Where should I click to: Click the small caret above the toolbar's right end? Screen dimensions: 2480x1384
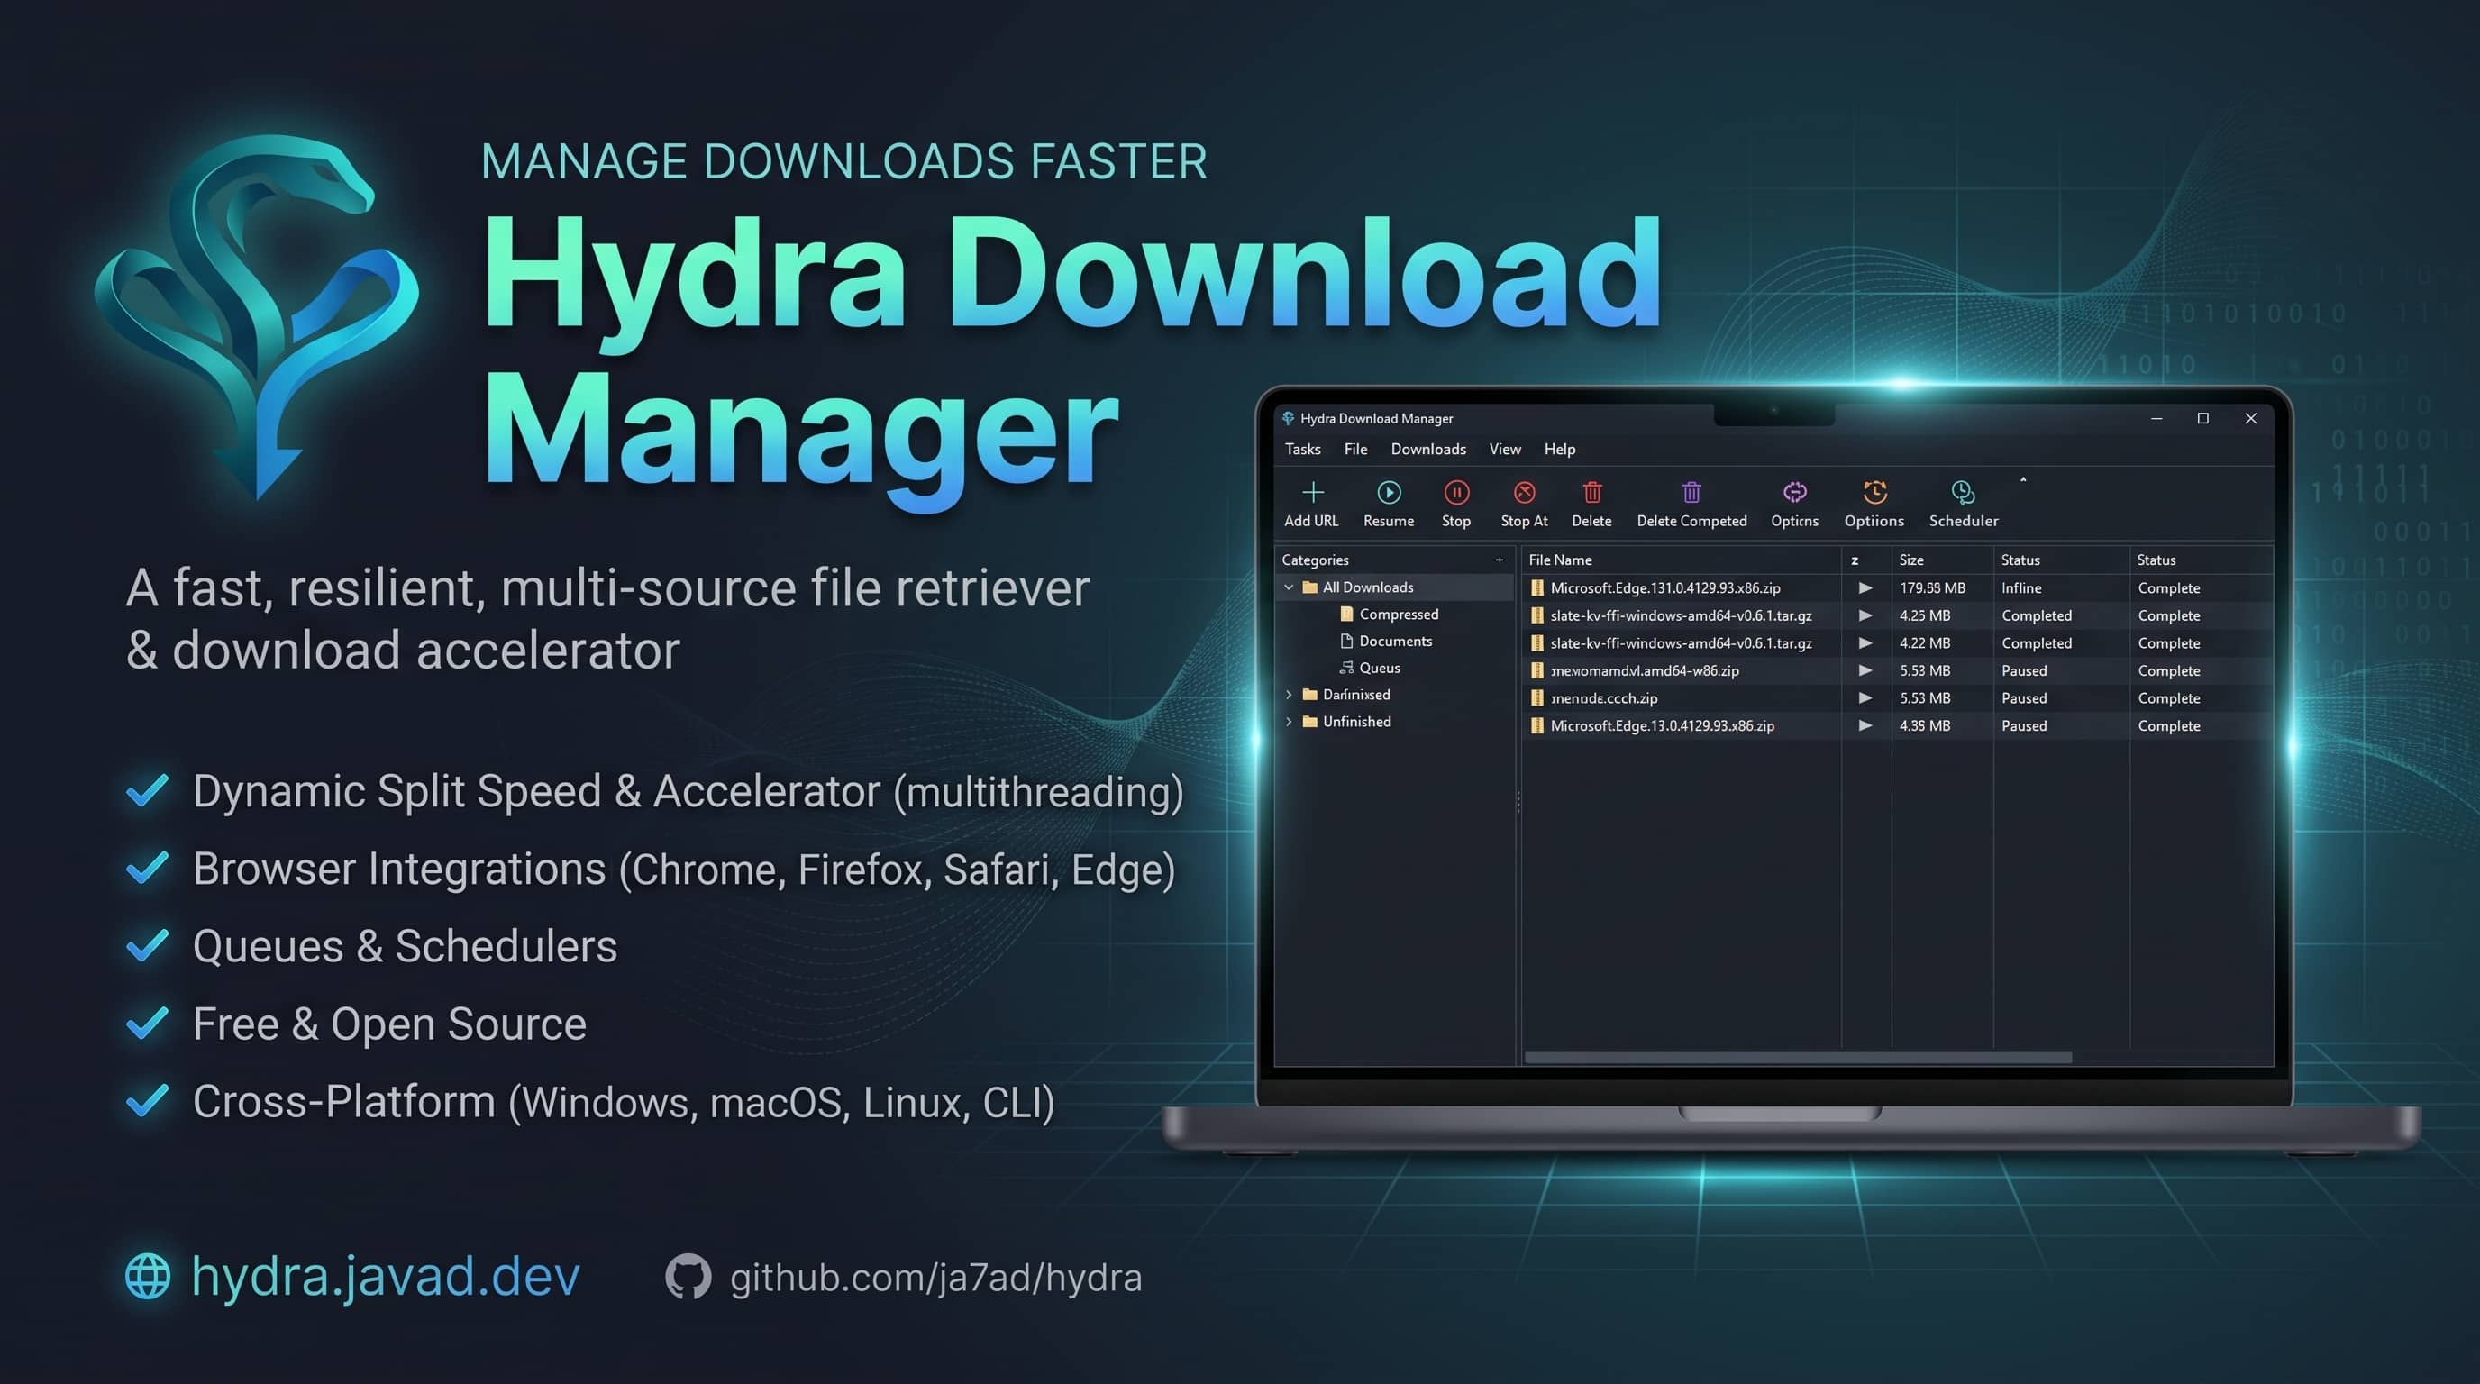(2024, 479)
